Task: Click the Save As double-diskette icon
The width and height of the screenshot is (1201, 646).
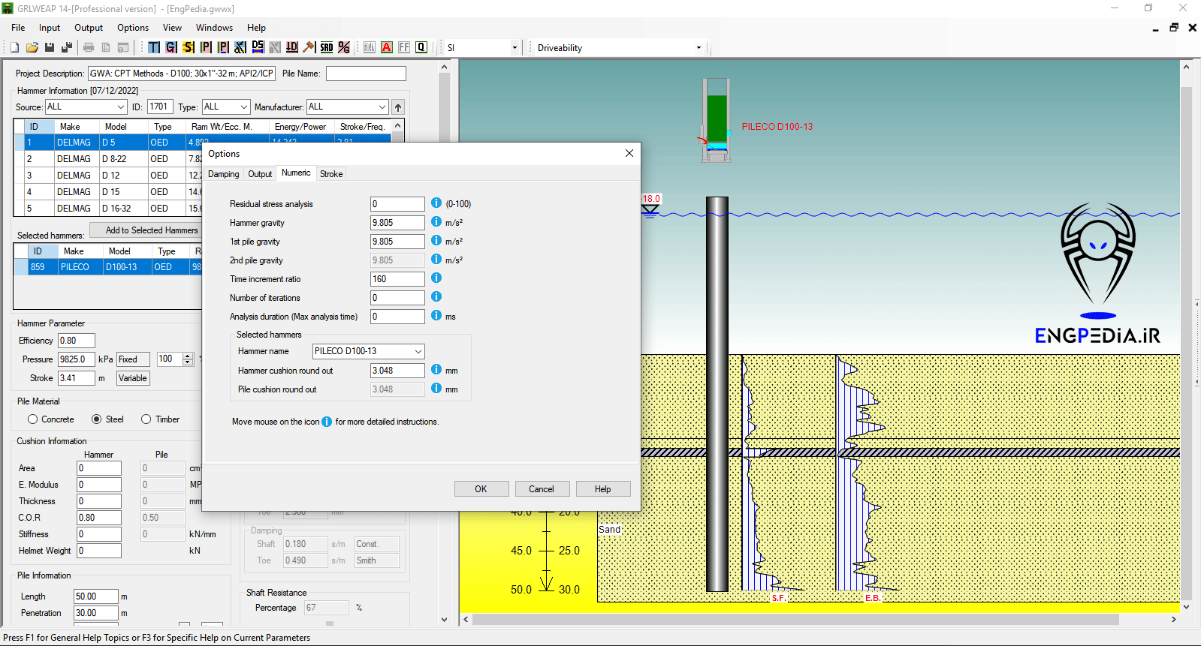Action: click(66, 47)
